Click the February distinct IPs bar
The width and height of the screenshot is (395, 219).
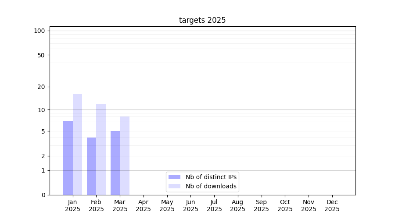[91, 166]
